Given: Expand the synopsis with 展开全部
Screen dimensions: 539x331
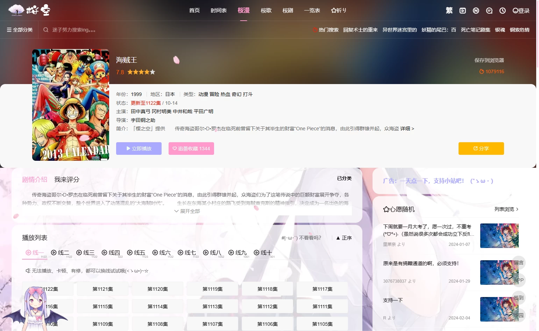Looking at the screenshot, I should coord(187,211).
